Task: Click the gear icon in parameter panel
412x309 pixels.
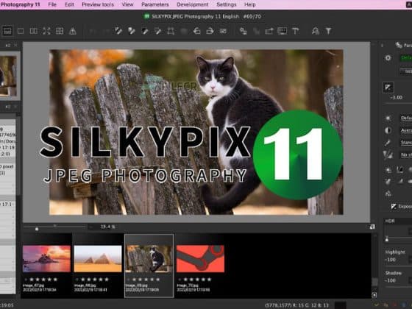Action: (388, 58)
